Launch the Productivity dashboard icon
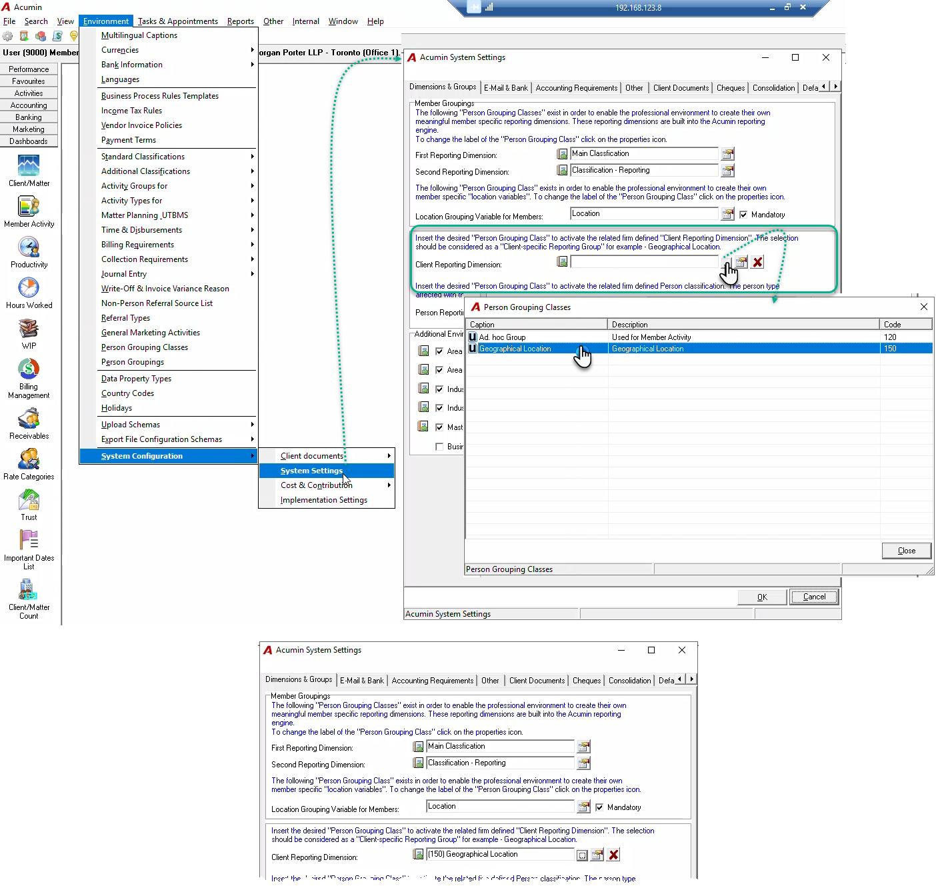936x886 pixels. point(29,247)
